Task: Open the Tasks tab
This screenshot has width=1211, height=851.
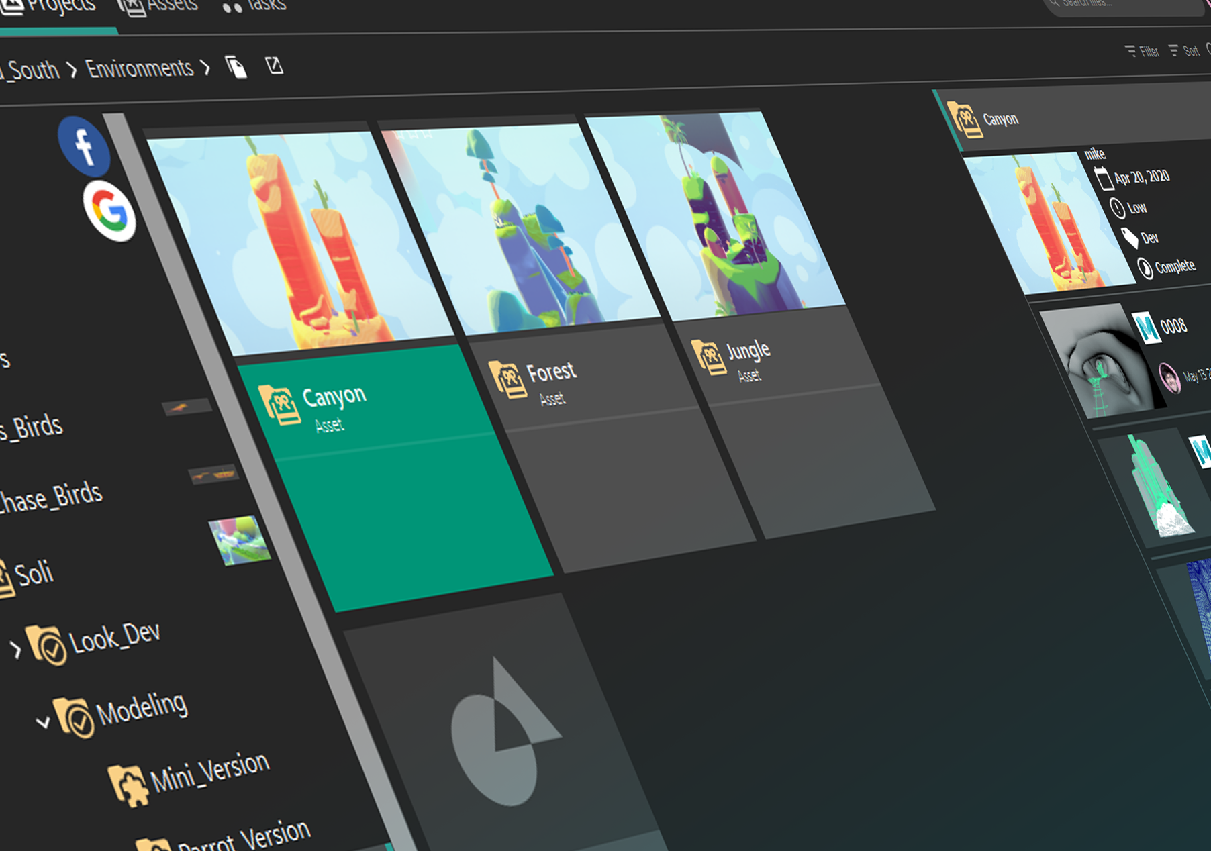Action: (x=254, y=6)
